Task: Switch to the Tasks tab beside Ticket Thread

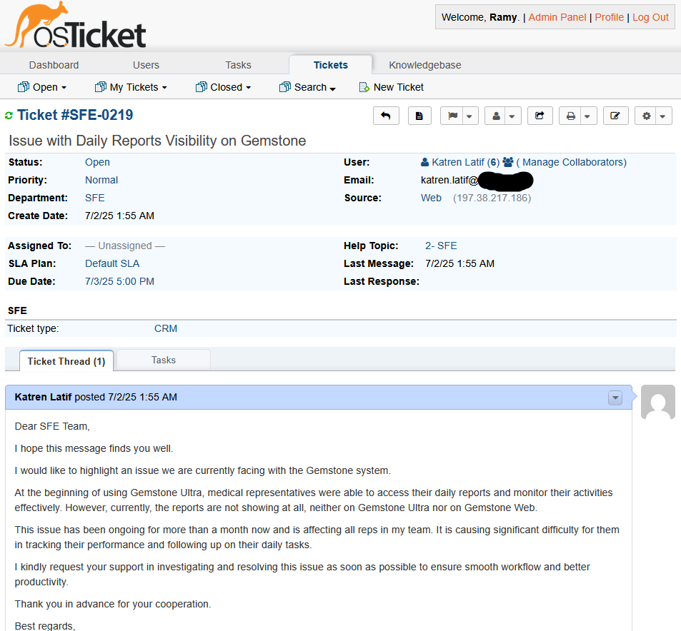Action: [x=164, y=360]
